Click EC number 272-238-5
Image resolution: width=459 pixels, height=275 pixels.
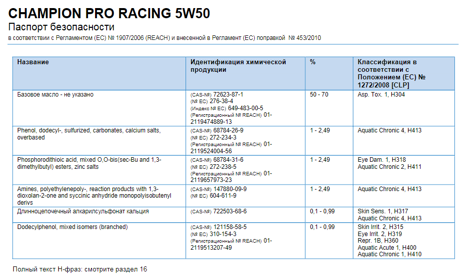pos(223,167)
